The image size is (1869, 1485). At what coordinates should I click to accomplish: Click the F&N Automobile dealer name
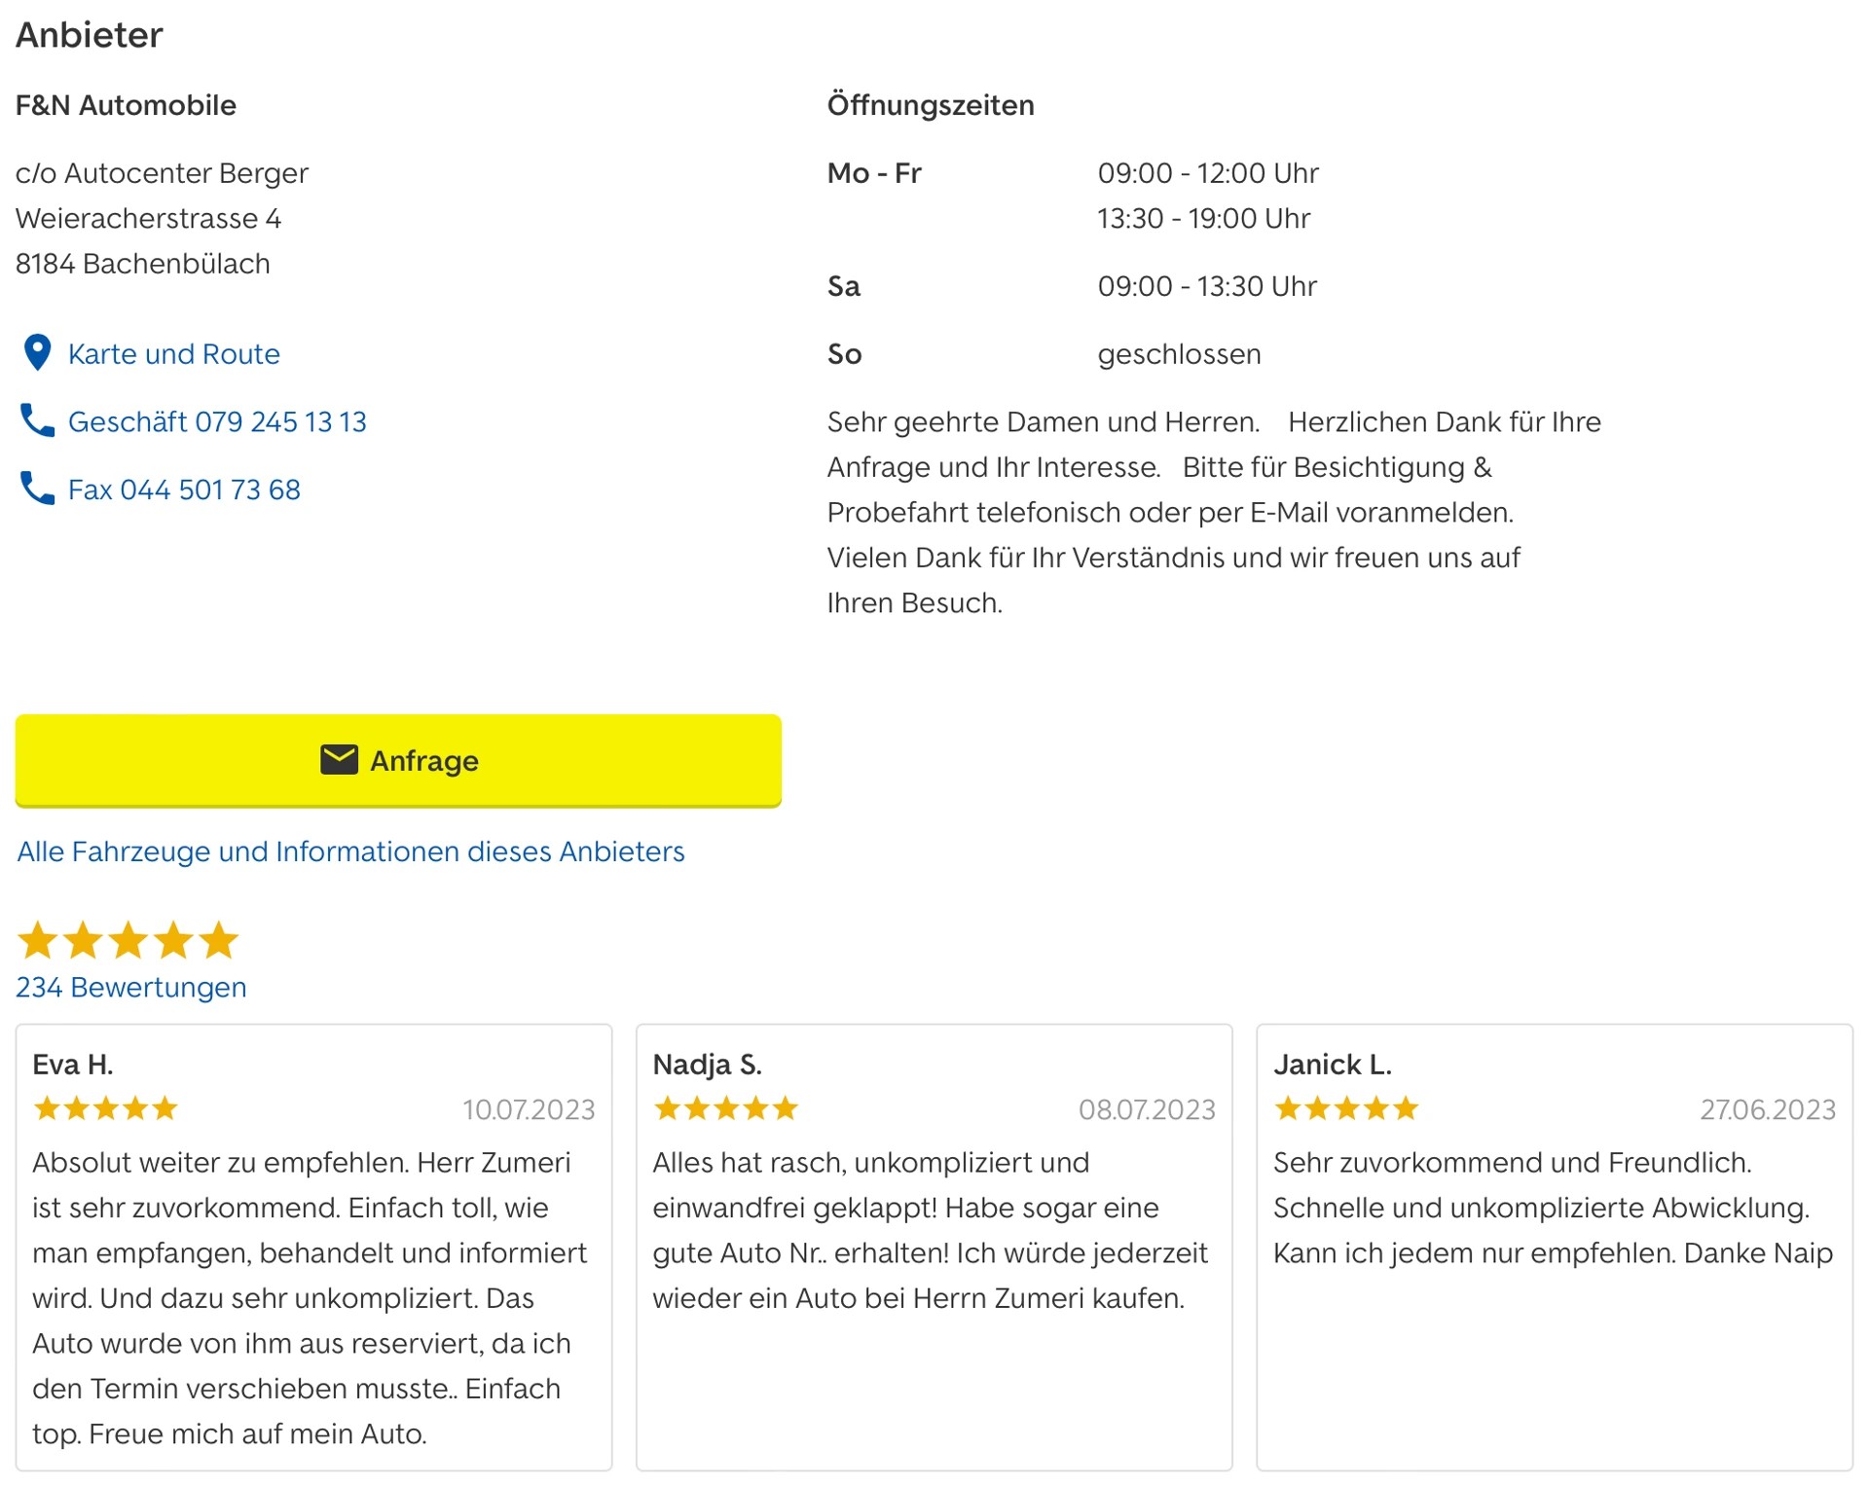click(126, 105)
